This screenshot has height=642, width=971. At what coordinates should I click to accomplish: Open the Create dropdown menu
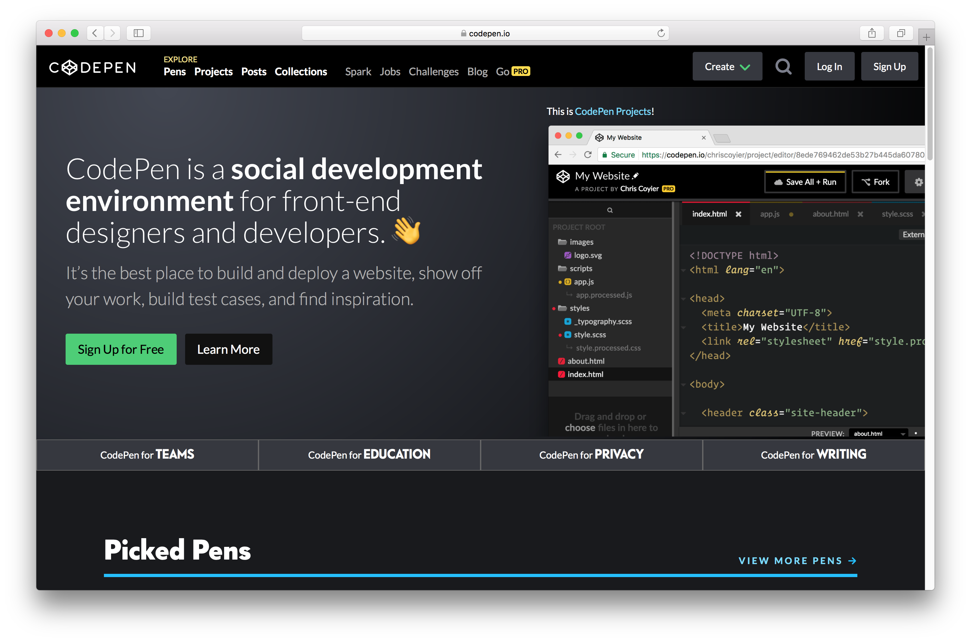[x=727, y=66]
